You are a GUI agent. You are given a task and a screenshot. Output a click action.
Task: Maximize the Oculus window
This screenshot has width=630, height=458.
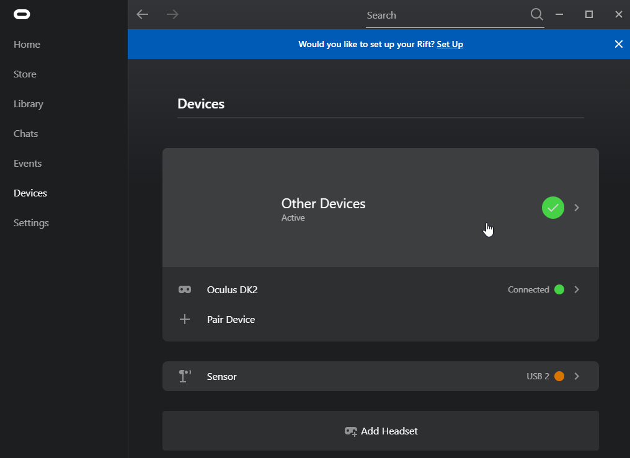[x=589, y=14]
